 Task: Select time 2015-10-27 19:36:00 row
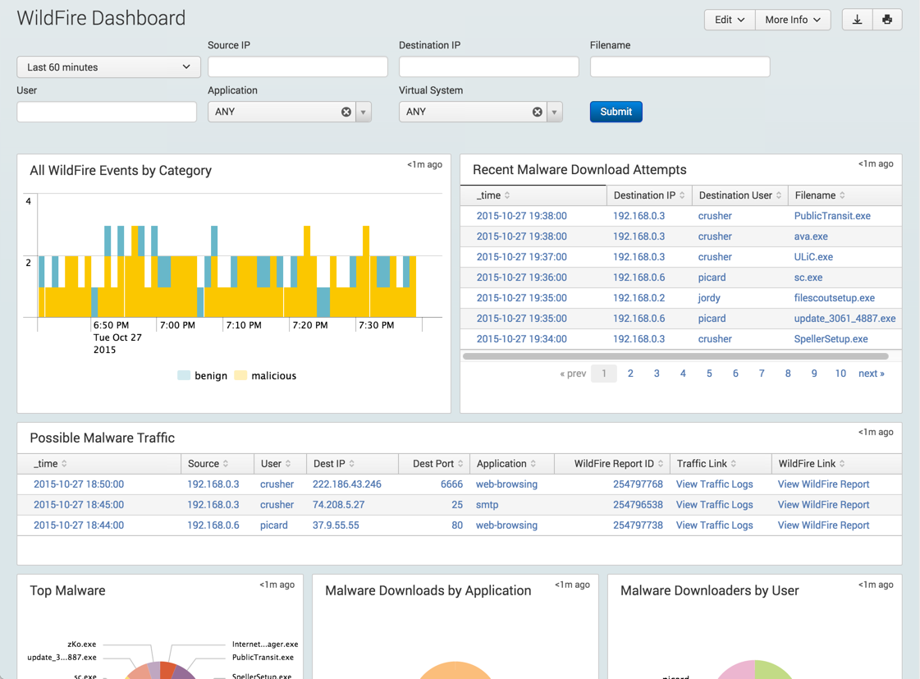[522, 278]
